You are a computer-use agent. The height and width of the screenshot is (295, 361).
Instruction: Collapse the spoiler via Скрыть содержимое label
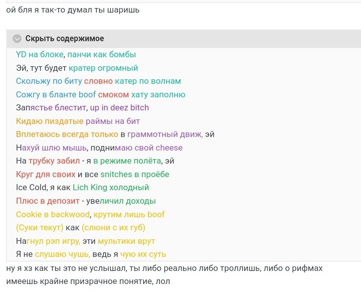[x=65, y=39]
